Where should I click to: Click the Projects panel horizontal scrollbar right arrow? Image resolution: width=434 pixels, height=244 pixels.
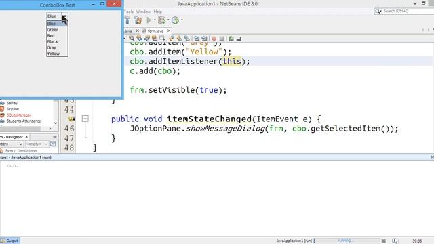pos(50,129)
